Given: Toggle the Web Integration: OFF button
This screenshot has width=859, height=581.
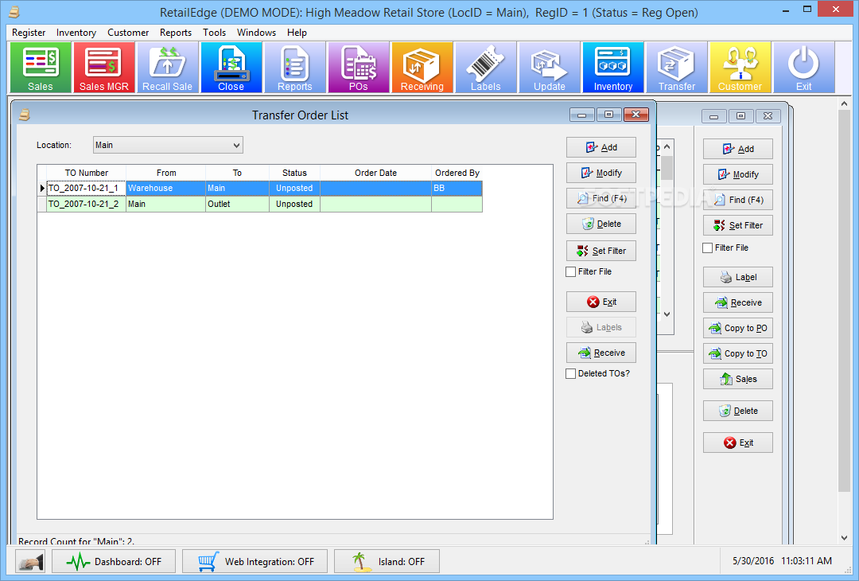Looking at the screenshot, I should [255, 561].
